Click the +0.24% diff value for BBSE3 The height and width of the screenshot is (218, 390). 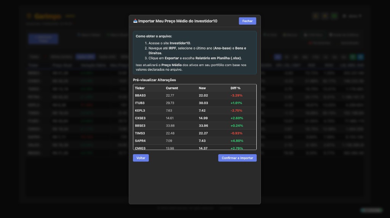[237, 126]
